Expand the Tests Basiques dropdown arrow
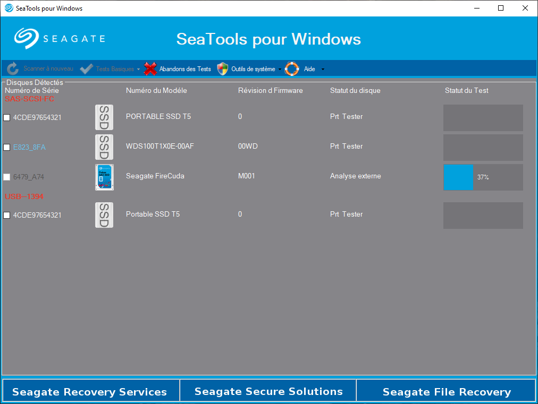 click(138, 69)
